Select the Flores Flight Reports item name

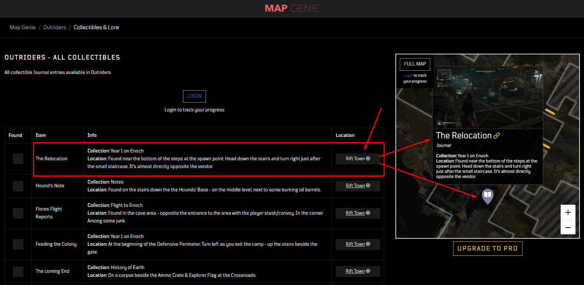click(49, 213)
